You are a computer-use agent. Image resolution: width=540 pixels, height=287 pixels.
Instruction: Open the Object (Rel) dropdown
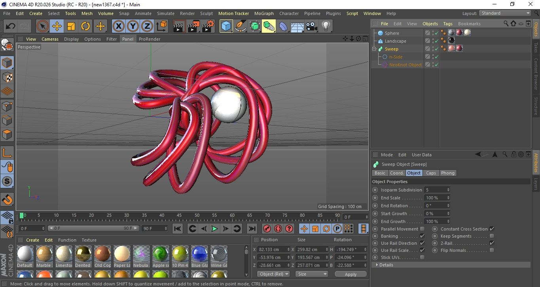point(274,274)
